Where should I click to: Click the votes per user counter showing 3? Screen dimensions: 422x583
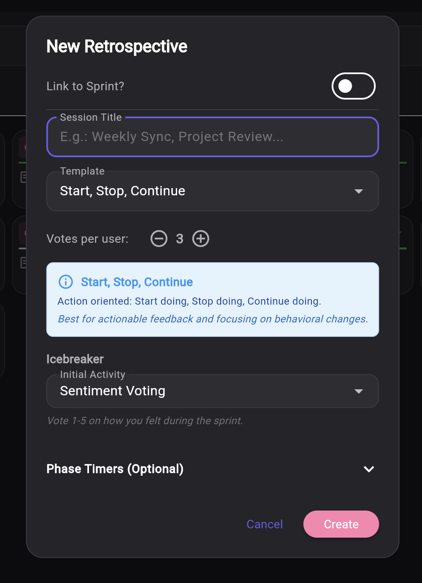coord(180,239)
